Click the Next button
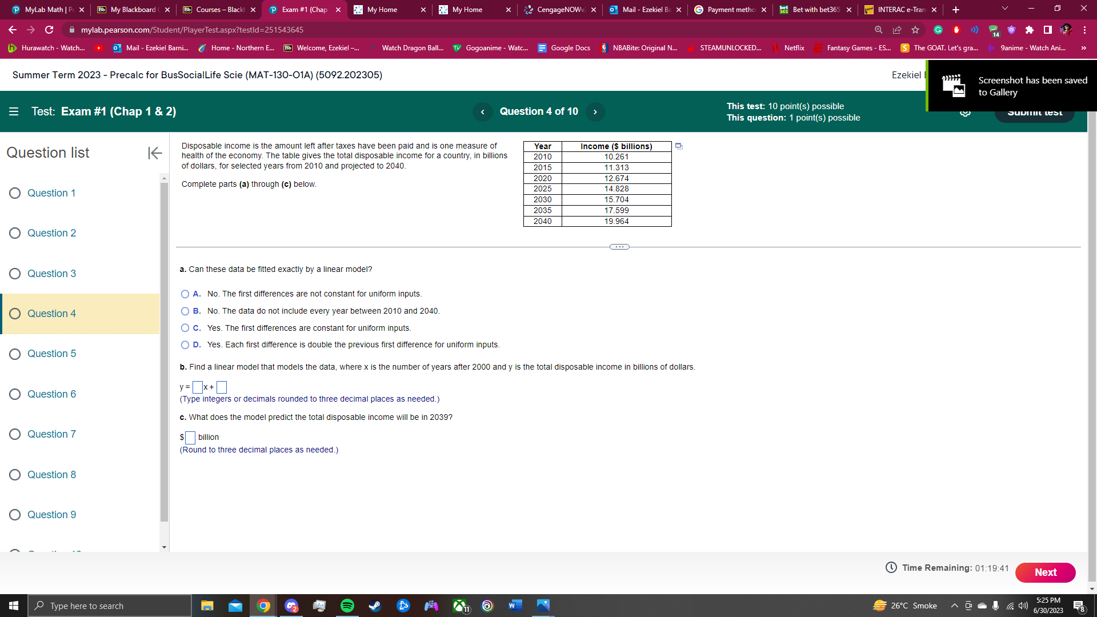Viewport: 1097px width, 617px height. 1045,572
